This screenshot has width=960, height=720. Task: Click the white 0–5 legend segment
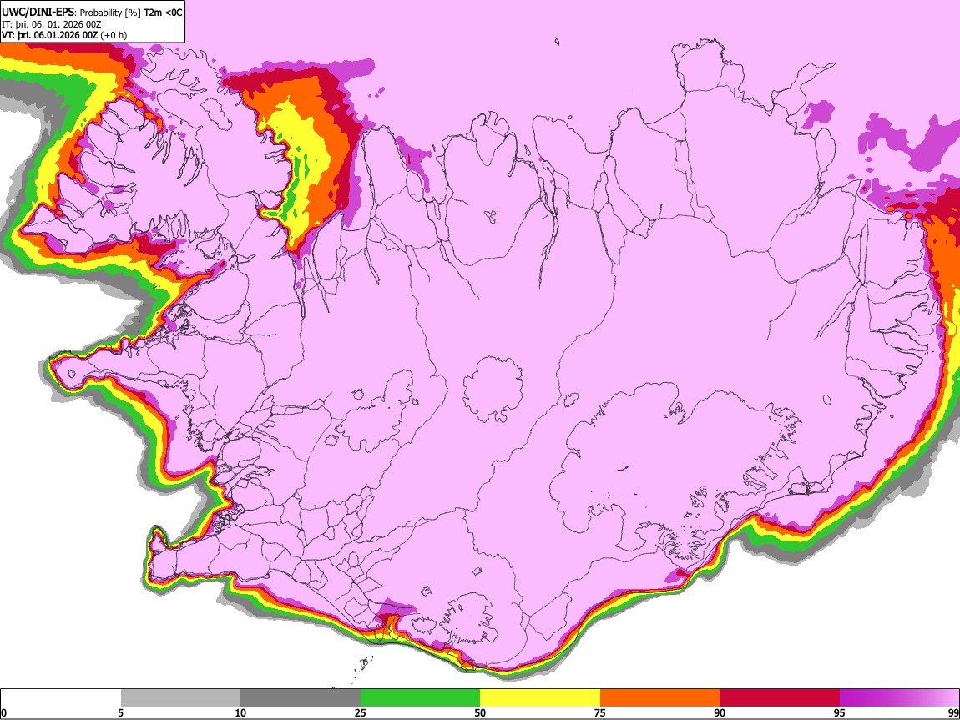point(61,697)
